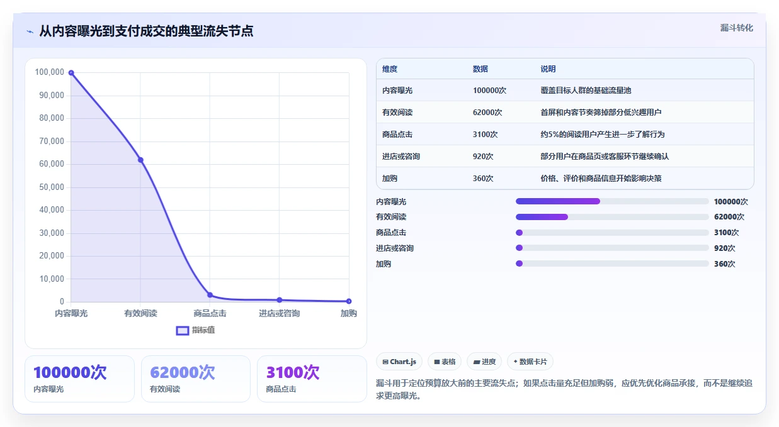779x427 pixels.
Task: Select the 进度 tag chip
Action: point(484,362)
